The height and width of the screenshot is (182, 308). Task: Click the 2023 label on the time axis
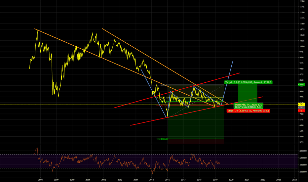(x=279, y=180)
